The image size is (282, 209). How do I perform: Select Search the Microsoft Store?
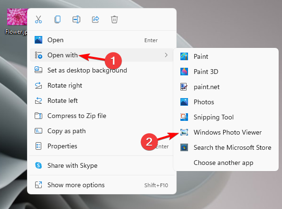tap(226, 147)
